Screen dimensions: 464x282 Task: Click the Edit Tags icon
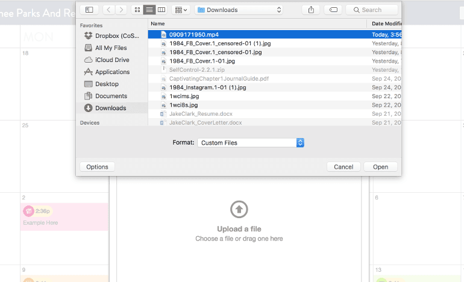pyautogui.click(x=333, y=10)
